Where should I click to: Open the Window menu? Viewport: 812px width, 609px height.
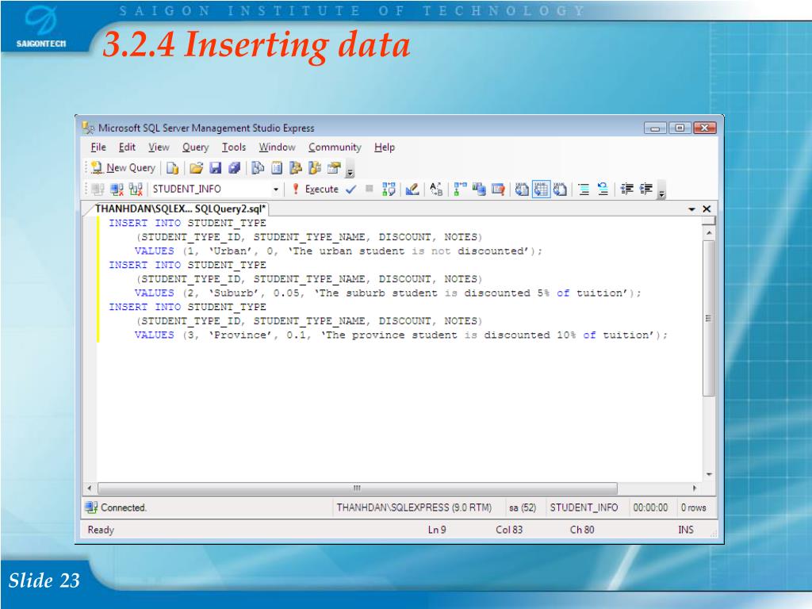[x=277, y=147]
